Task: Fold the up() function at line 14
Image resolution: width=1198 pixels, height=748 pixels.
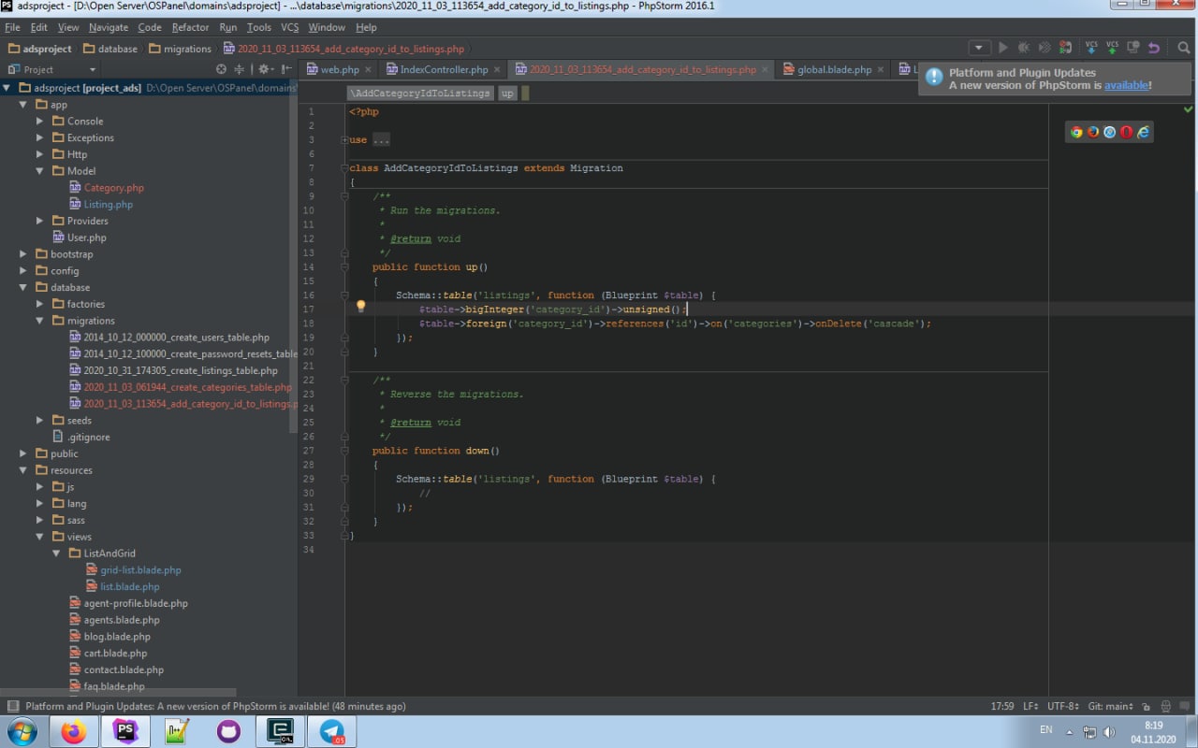Action: 345,266
